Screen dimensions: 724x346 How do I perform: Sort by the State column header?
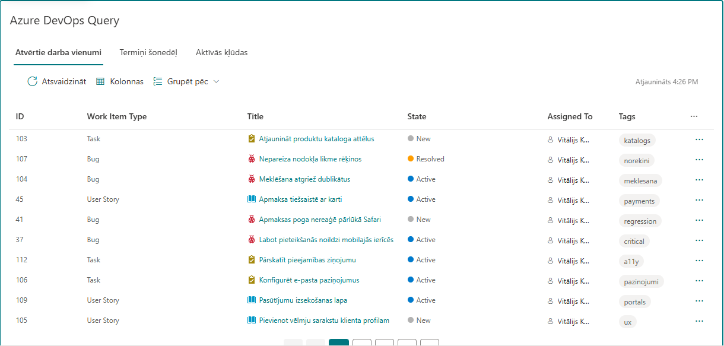[x=417, y=116]
